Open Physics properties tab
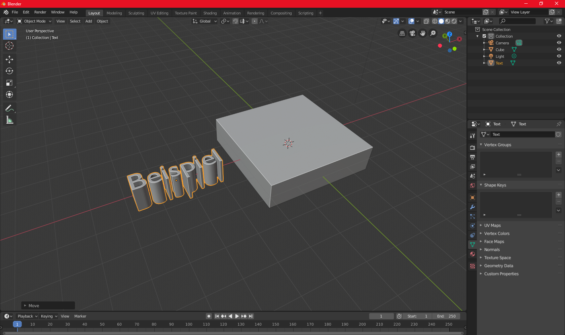 473,226
